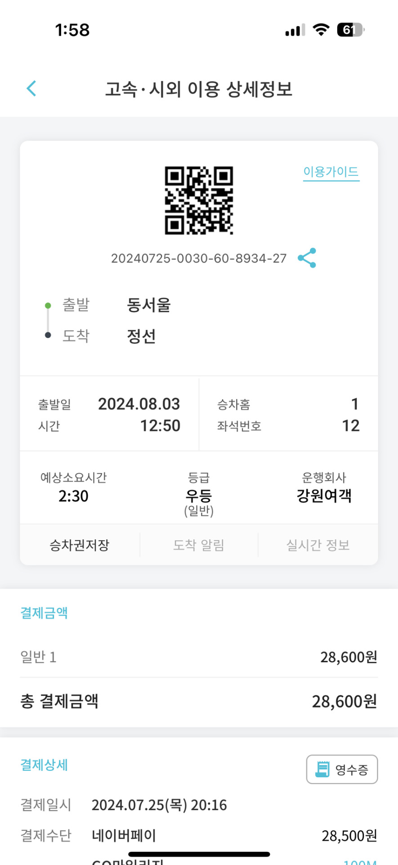Tap the ticket number 20240725-0030-60-8934-27
Screen dimensions: 398x865
199,258
